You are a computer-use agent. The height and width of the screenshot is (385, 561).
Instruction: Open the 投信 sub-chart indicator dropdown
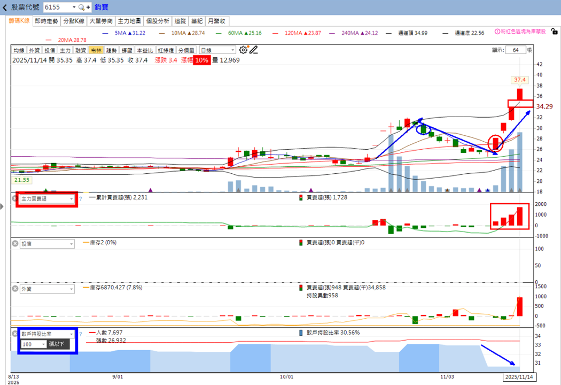pos(47,243)
